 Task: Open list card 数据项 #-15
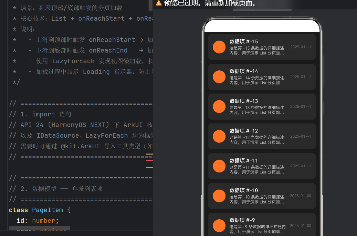point(262,47)
